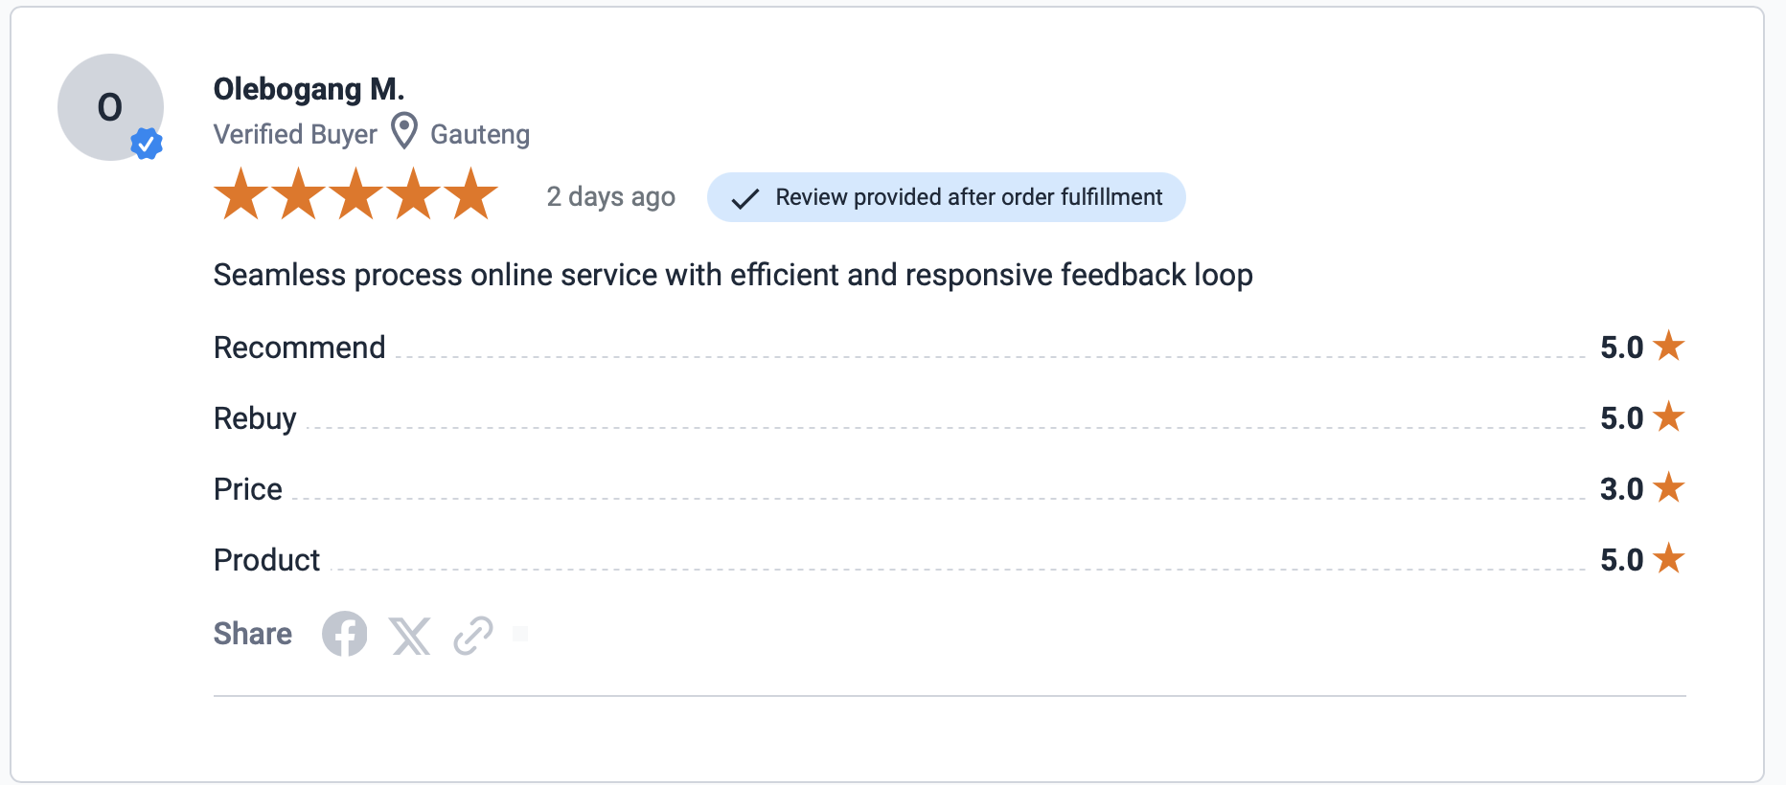Click the review text about seamless process
The height and width of the screenshot is (785, 1786).
[732, 275]
